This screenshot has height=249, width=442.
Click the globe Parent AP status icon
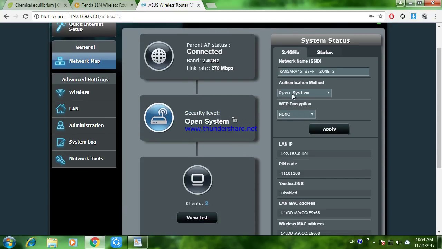click(x=159, y=56)
